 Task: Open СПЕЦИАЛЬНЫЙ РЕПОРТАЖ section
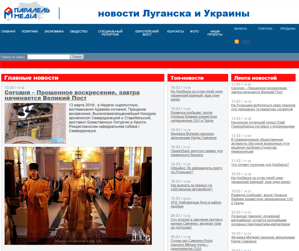click(110, 33)
